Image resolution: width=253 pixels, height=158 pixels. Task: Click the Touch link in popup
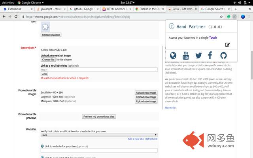tap(213, 38)
